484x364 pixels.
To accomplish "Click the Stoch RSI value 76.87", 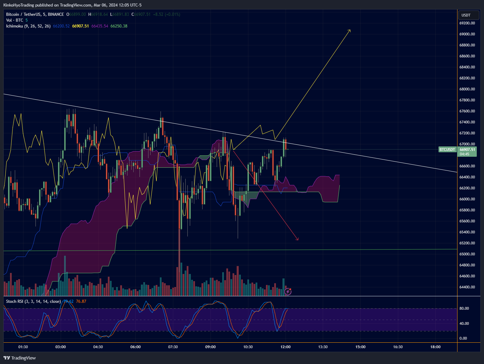I will (81, 301).
